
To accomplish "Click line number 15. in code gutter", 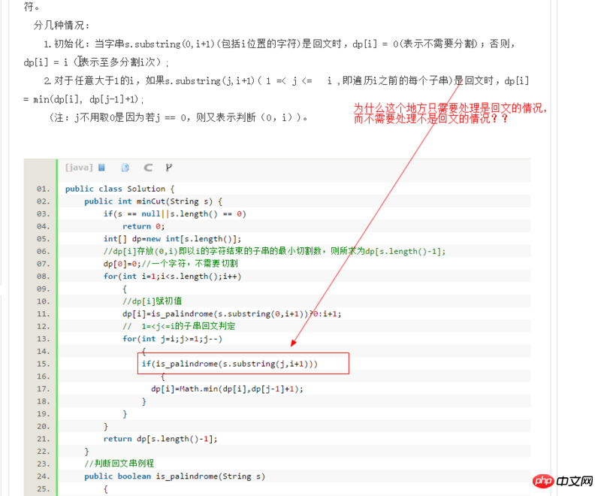I will coord(44,364).
